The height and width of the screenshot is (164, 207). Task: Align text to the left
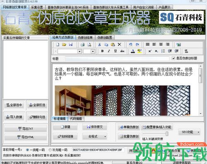point(154,44)
